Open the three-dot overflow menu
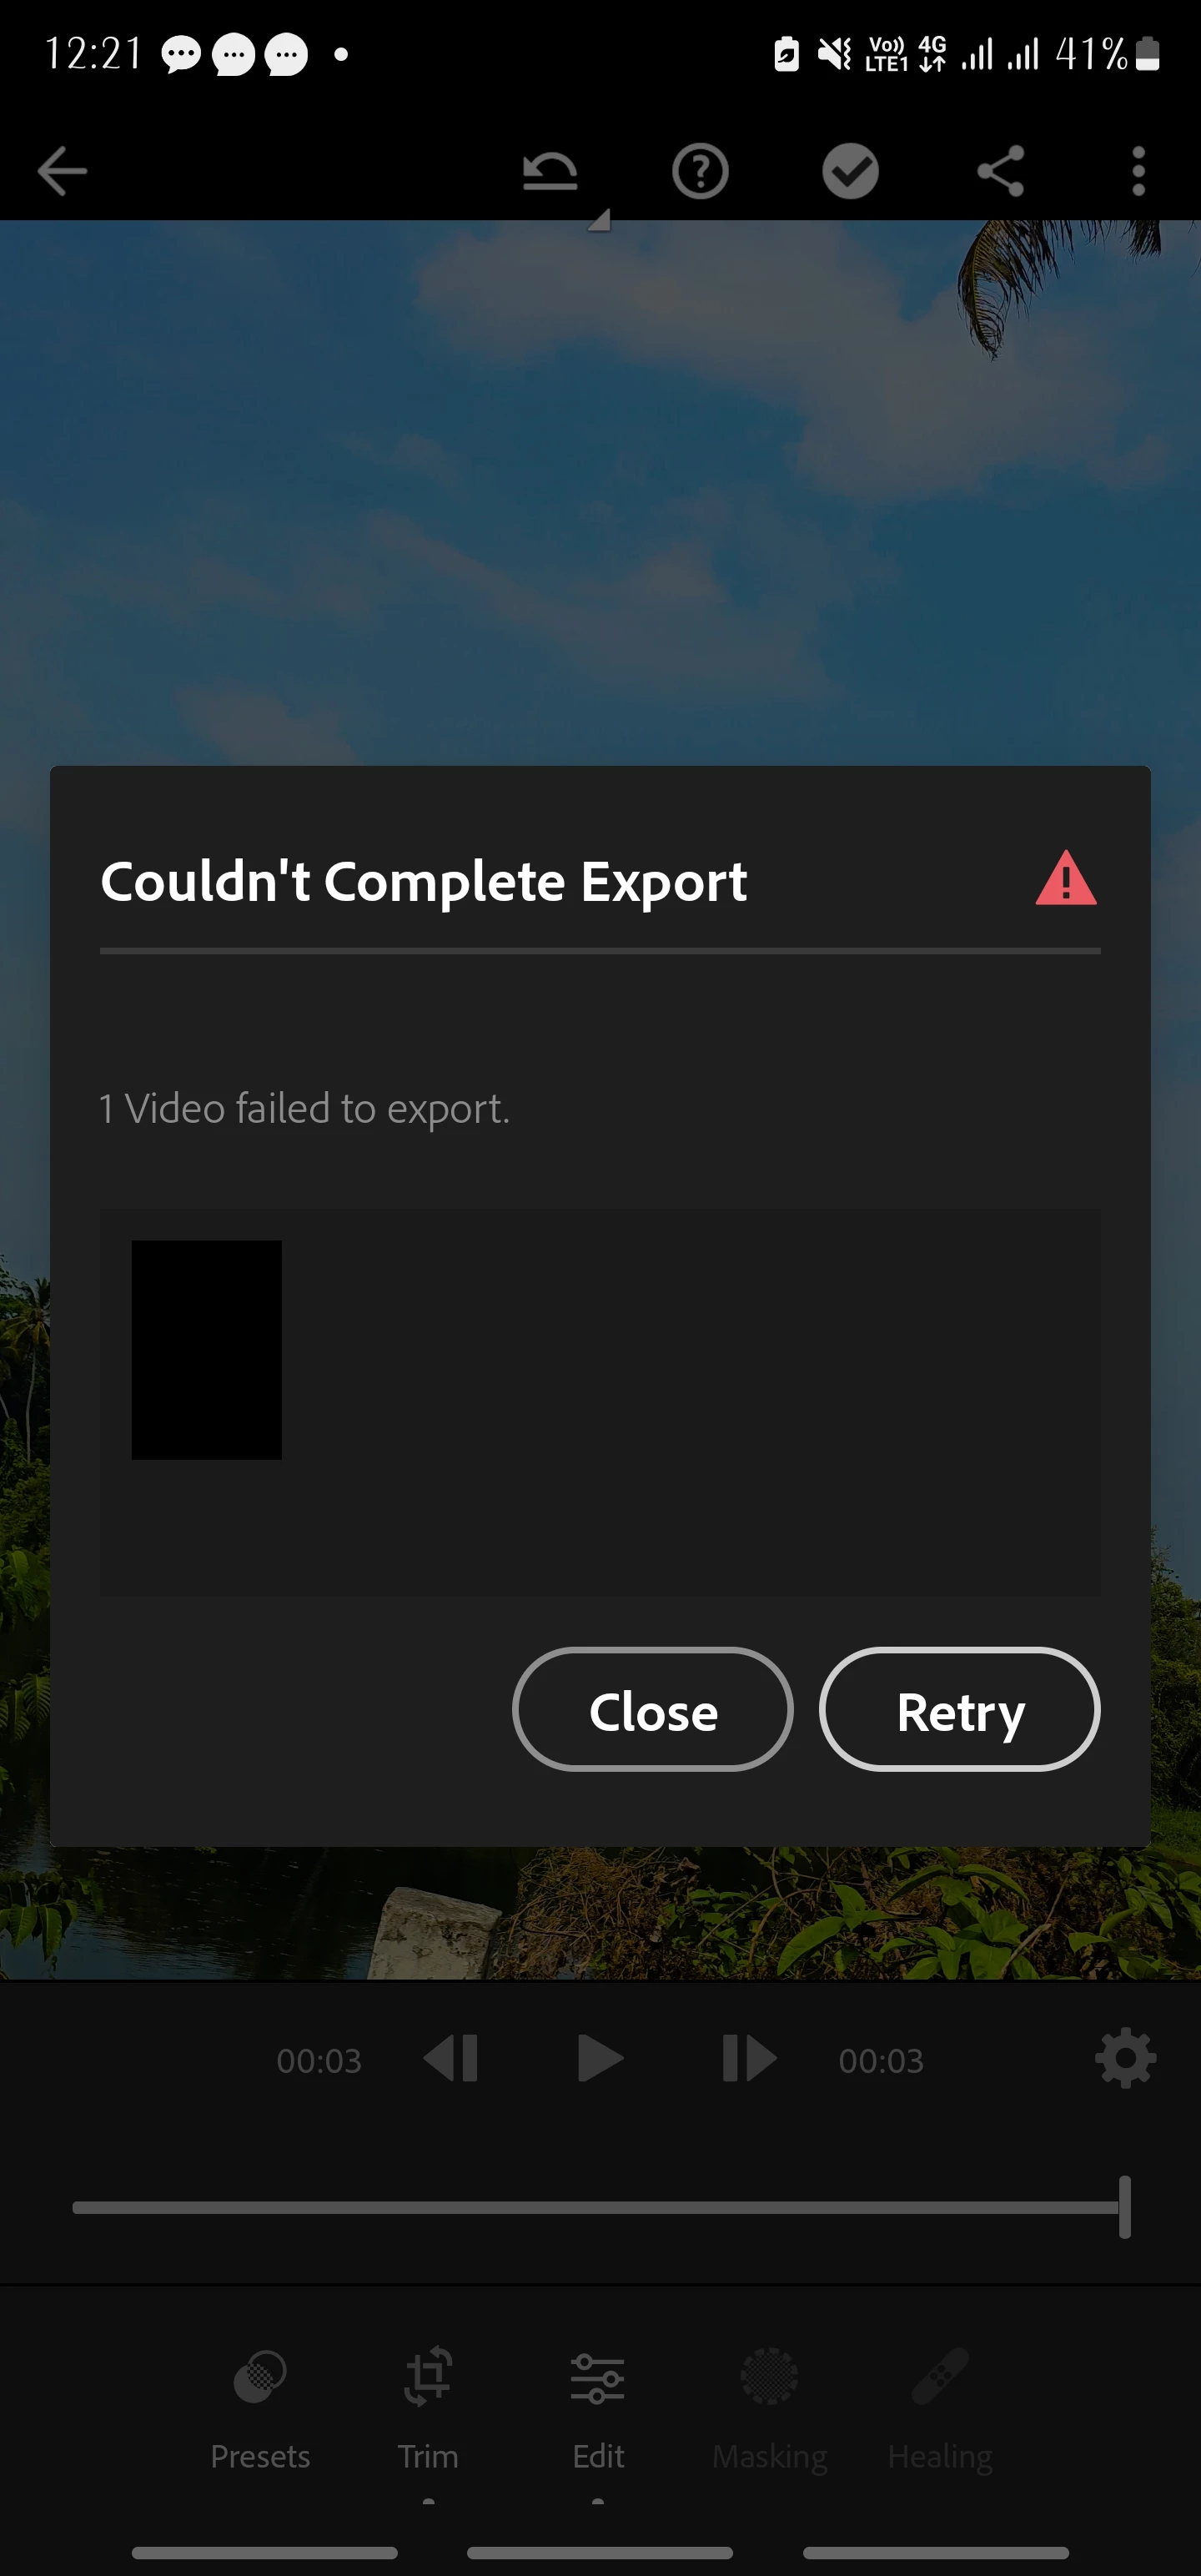 point(1138,171)
